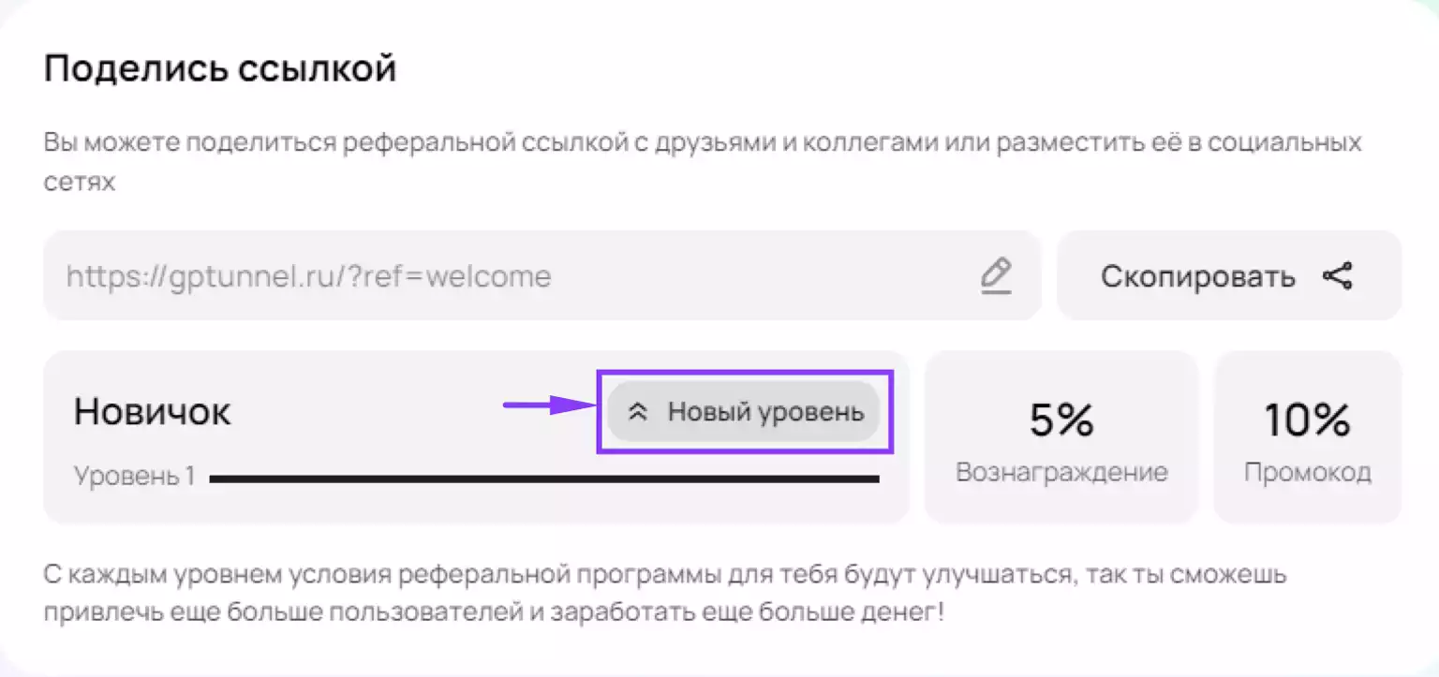Viewport: 1439px width, 677px height.
Task: Click the referral link sharing description text
Action: (703, 162)
